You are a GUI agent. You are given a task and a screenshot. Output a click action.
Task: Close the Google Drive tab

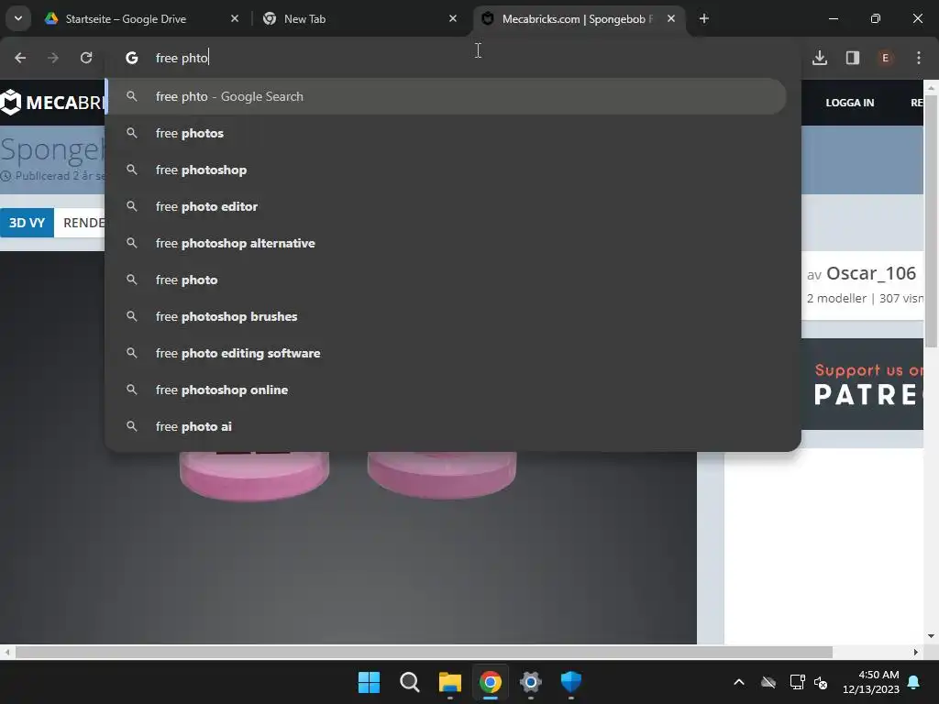coord(235,18)
